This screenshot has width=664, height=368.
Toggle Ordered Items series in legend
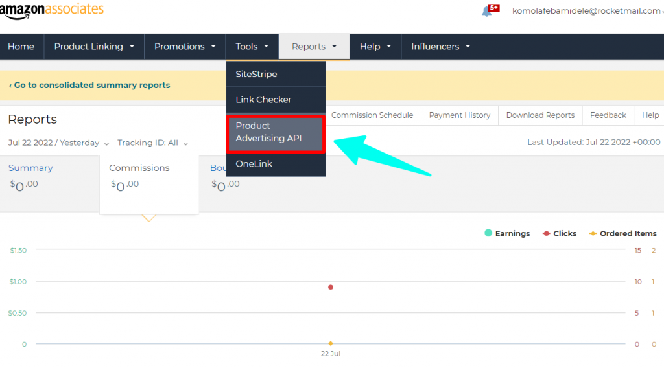tap(623, 233)
